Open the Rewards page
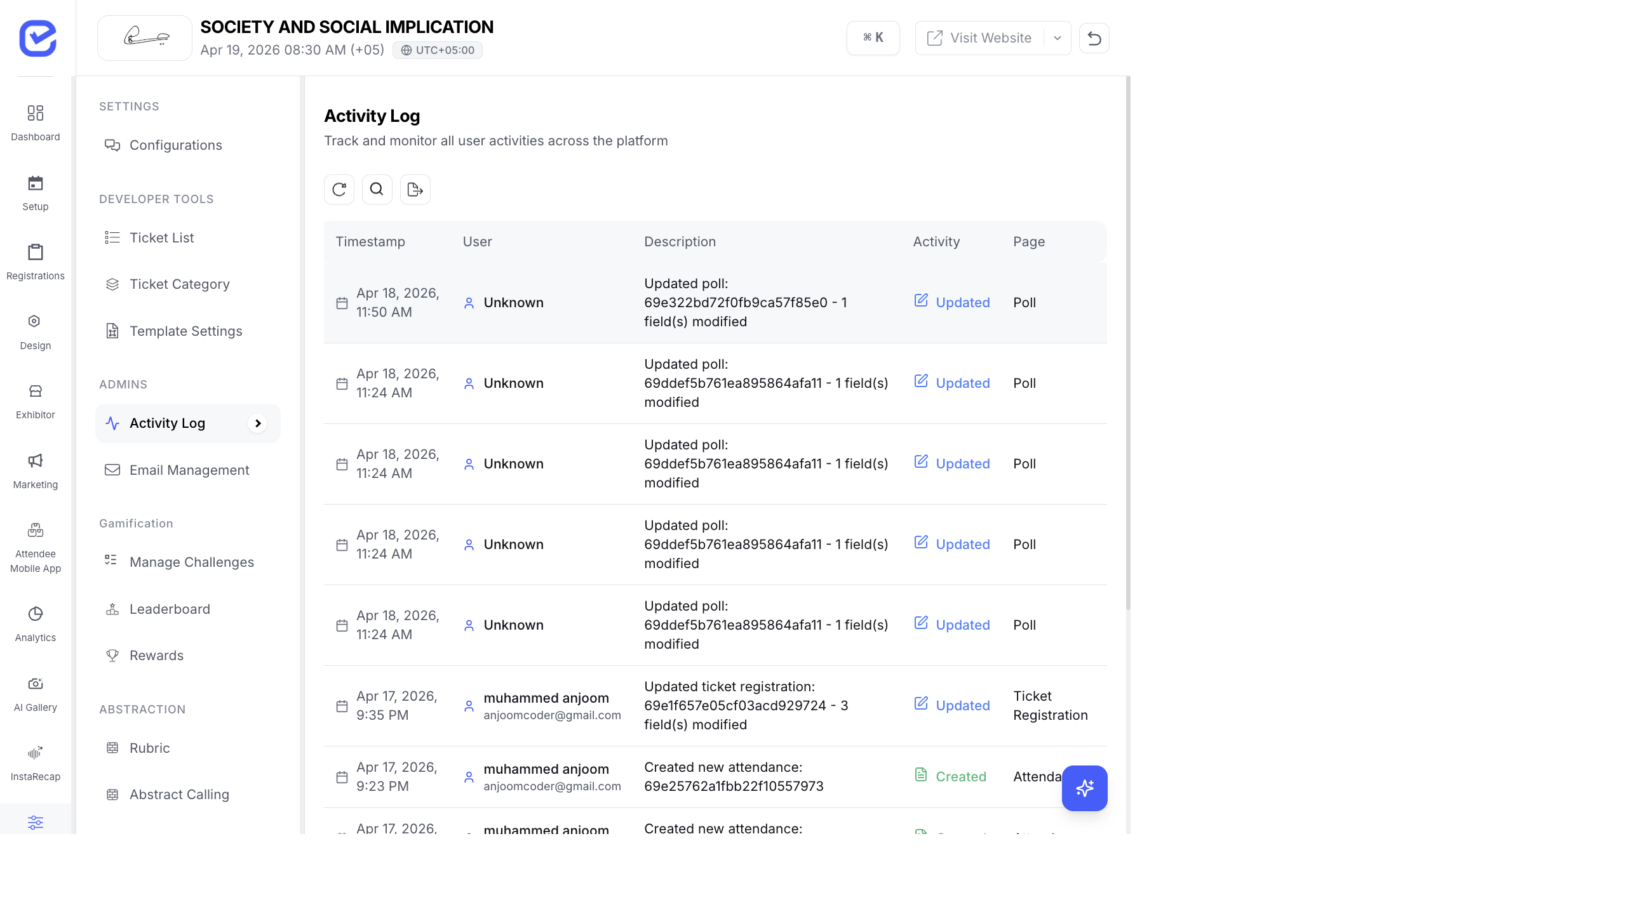Image resolution: width=1626 pixels, height=914 pixels. click(x=188, y=656)
